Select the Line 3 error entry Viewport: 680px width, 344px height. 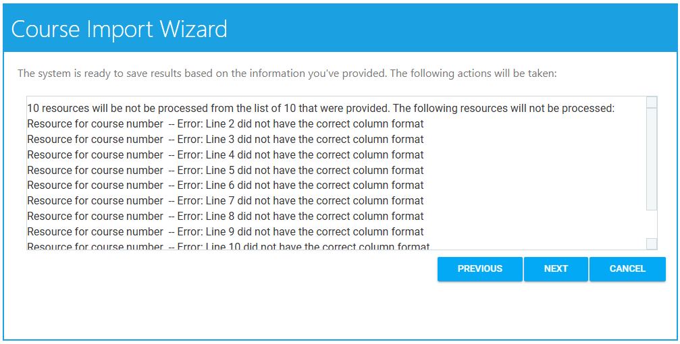coord(226,140)
